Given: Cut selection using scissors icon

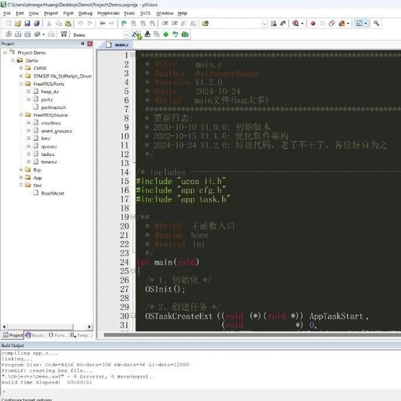Looking at the screenshot, I should point(49,23).
